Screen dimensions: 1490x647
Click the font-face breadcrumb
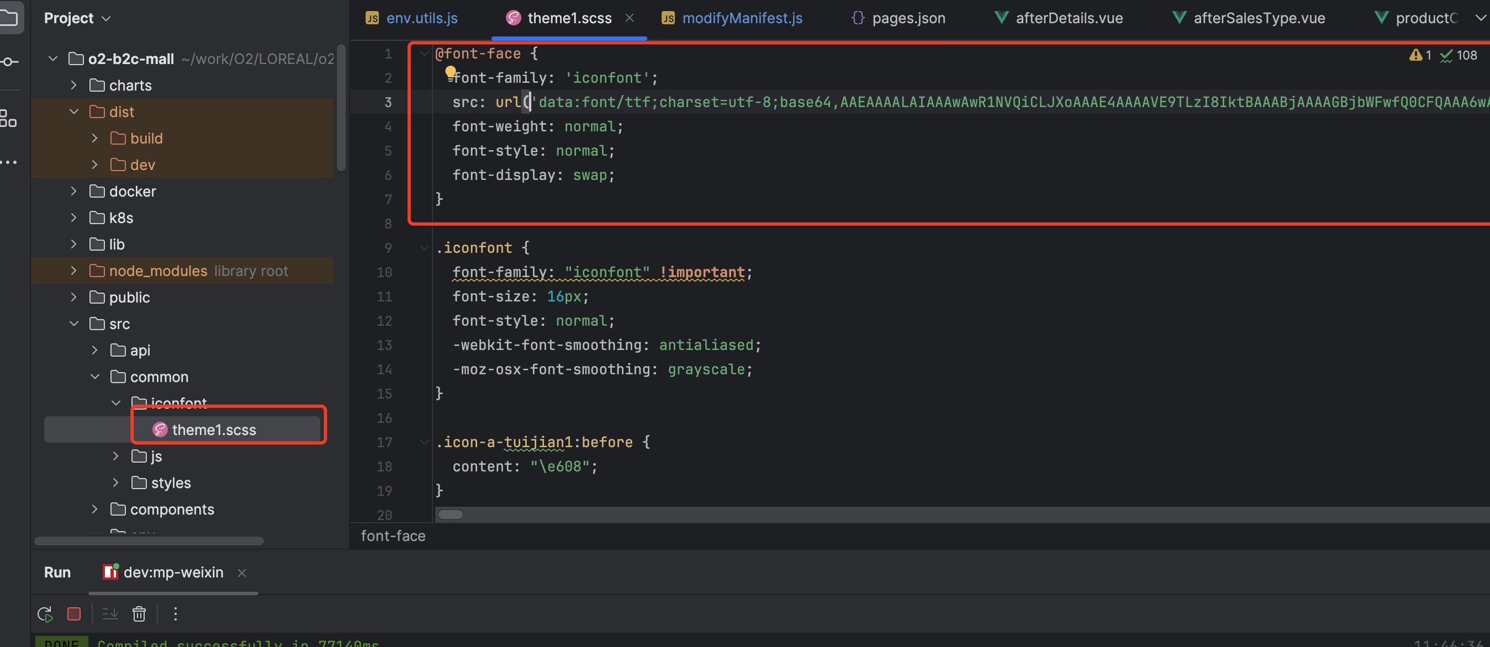tap(393, 536)
